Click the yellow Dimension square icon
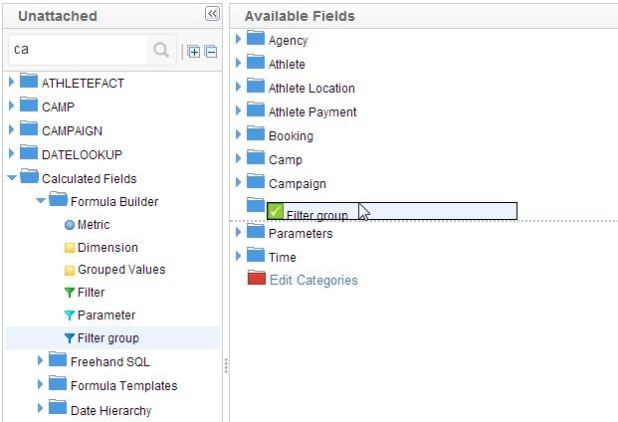 70,248
